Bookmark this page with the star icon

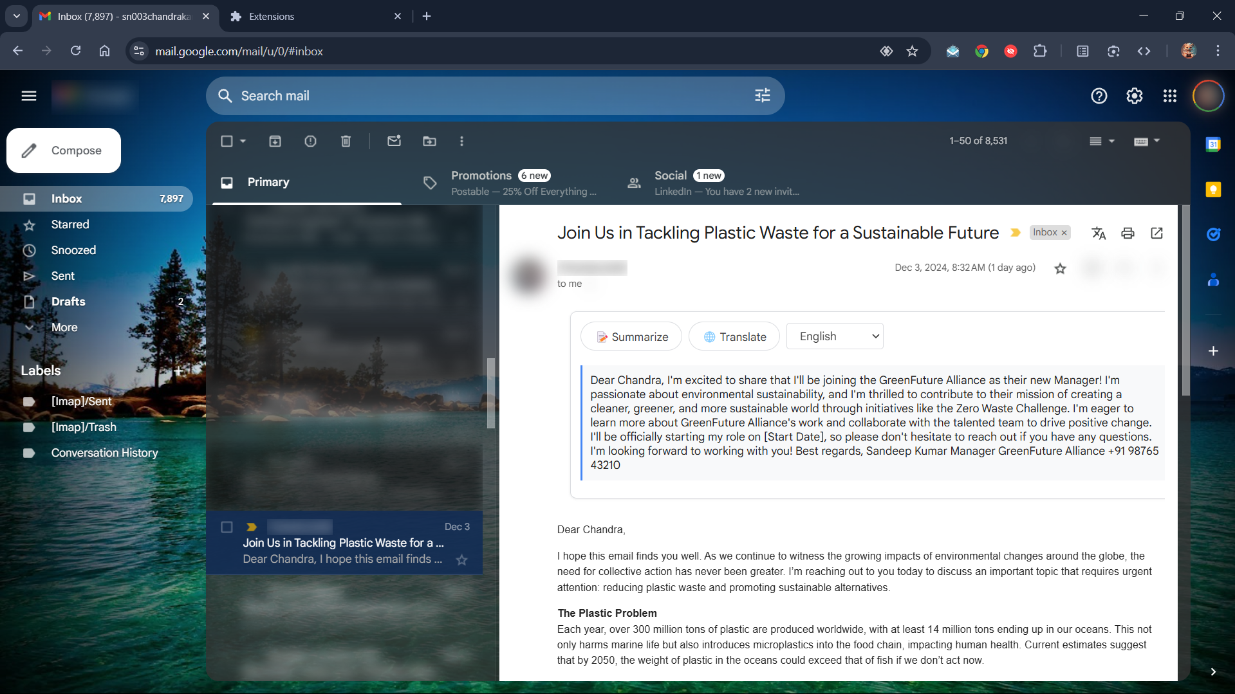coord(912,51)
